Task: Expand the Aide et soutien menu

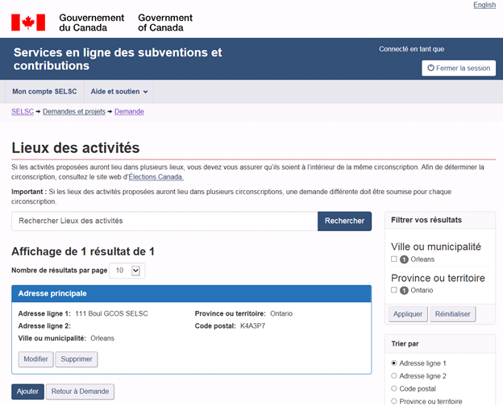Action: (x=119, y=92)
